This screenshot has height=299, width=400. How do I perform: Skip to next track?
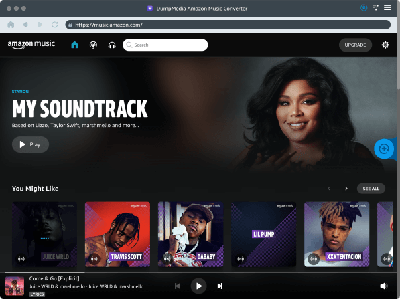[220, 286]
